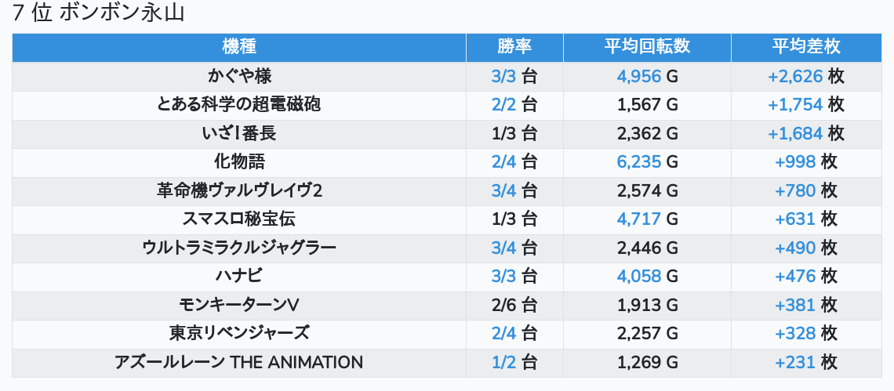Click the 平均回転数 column header
The height and width of the screenshot is (391, 894).
[x=647, y=46]
